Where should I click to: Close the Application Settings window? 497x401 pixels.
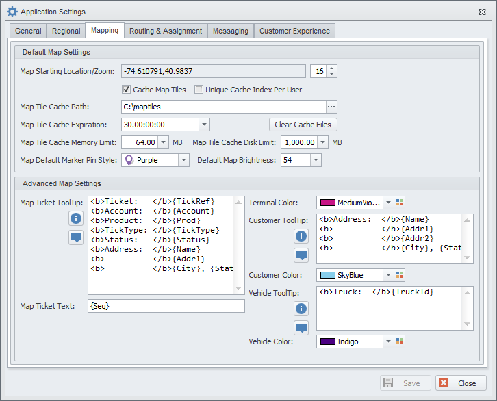coord(482,12)
